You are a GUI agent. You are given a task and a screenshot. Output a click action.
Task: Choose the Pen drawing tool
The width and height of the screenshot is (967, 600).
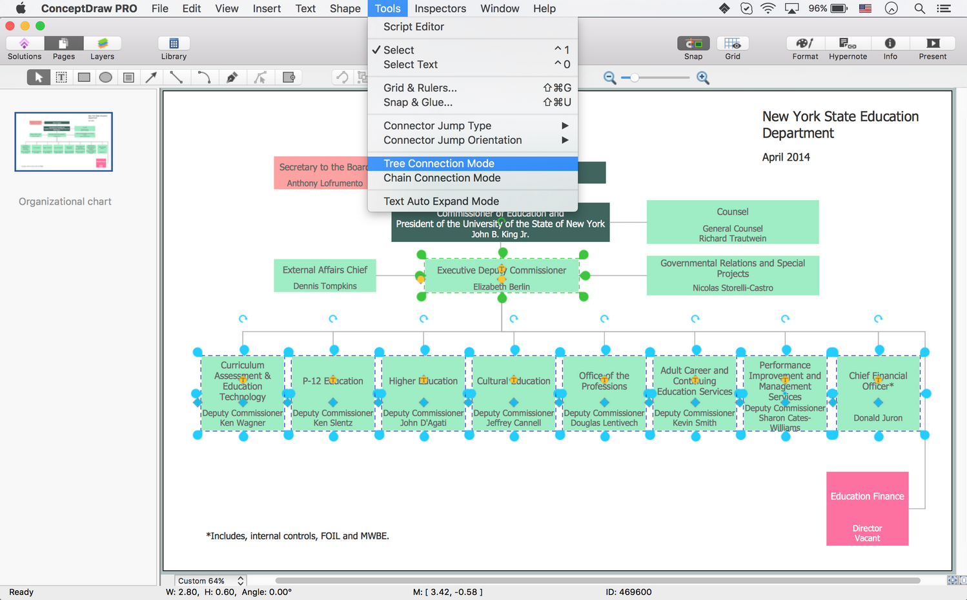point(232,77)
